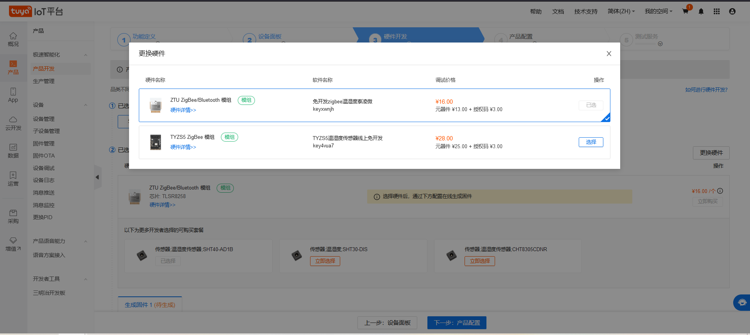The height and width of the screenshot is (335, 750).
Task: Open 文档 in top menu
Action: pos(558,11)
